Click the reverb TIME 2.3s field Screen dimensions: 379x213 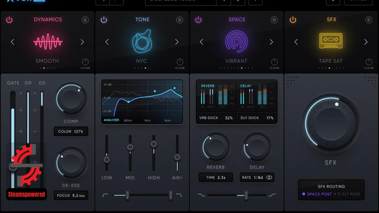point(216,177)
